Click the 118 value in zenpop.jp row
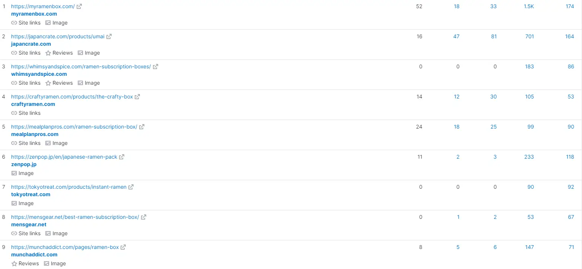 (570, 157)
